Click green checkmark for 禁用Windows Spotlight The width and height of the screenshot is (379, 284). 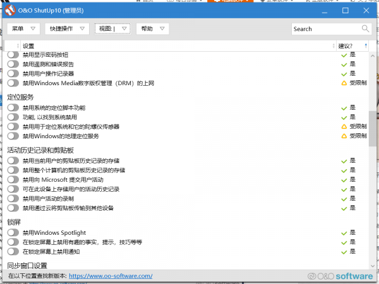[344, 234]
